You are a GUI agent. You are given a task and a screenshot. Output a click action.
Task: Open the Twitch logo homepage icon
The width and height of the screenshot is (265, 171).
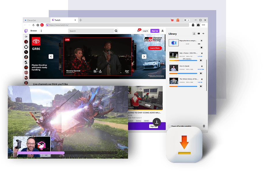coord(26,31)
